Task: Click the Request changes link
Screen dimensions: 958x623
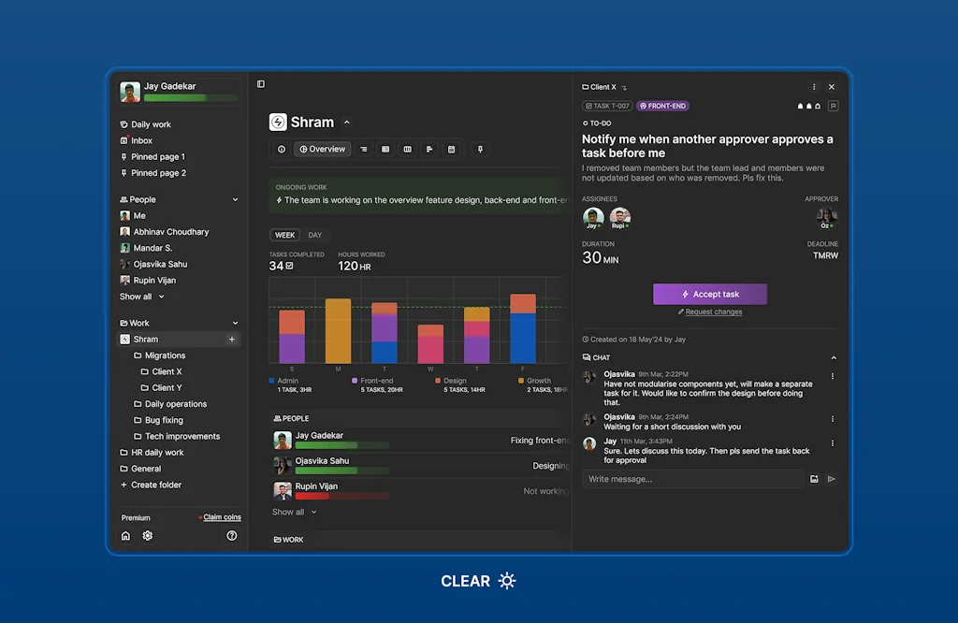Action: [x=713, y=312]
